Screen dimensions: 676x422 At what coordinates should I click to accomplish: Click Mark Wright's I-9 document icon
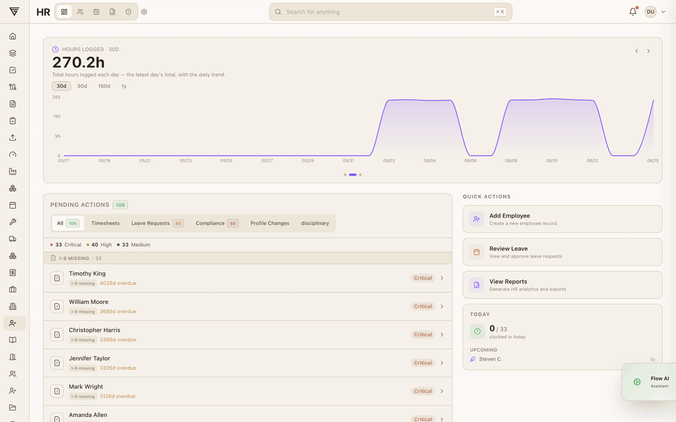(57, 391)
